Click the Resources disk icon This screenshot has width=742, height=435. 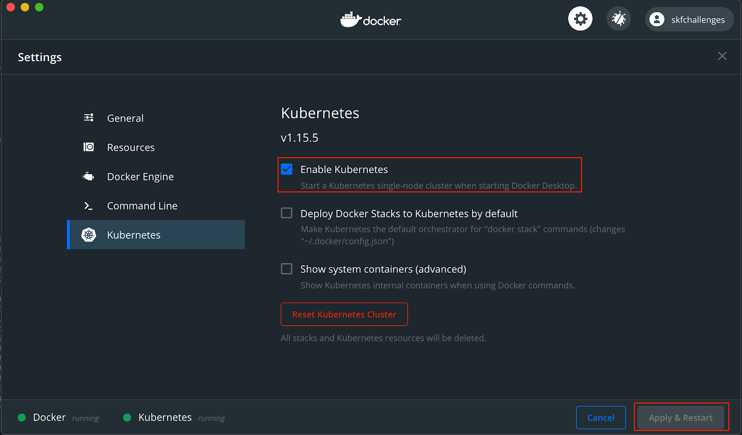[89, 147]
